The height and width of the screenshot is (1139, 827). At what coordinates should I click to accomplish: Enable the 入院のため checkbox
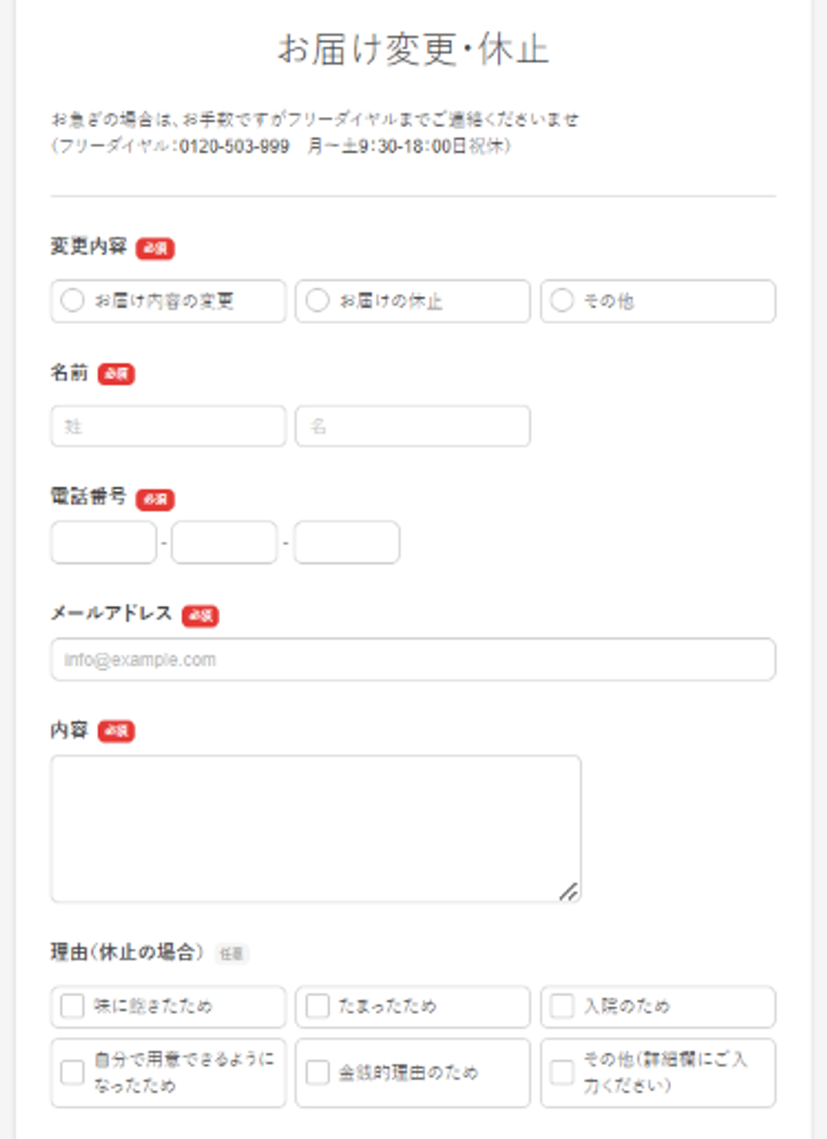[x=562, y=1007]
